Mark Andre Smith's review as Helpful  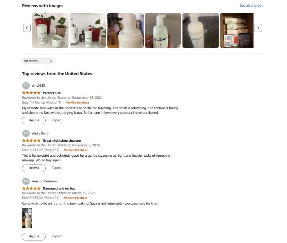tap(34, 168)
